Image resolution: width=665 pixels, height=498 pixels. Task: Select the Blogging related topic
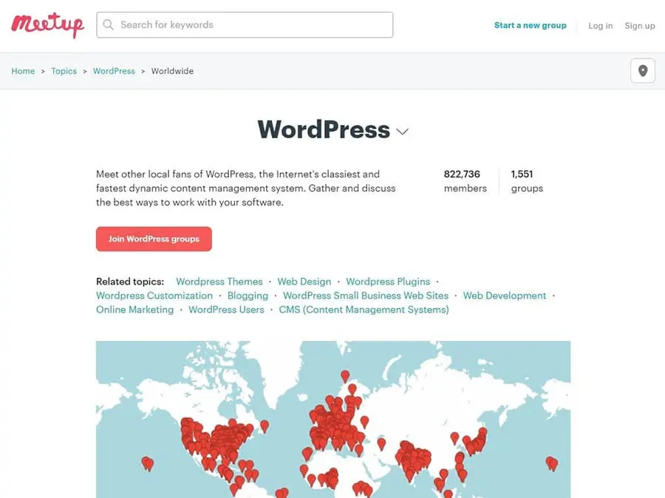(248, 296)
